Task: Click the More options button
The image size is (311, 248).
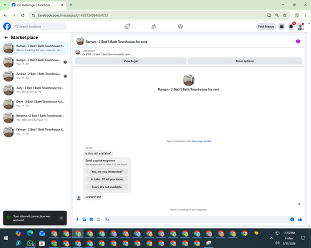Action: tap(244, 61)
